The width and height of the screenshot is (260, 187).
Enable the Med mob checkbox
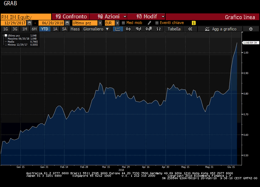(123, 23)
